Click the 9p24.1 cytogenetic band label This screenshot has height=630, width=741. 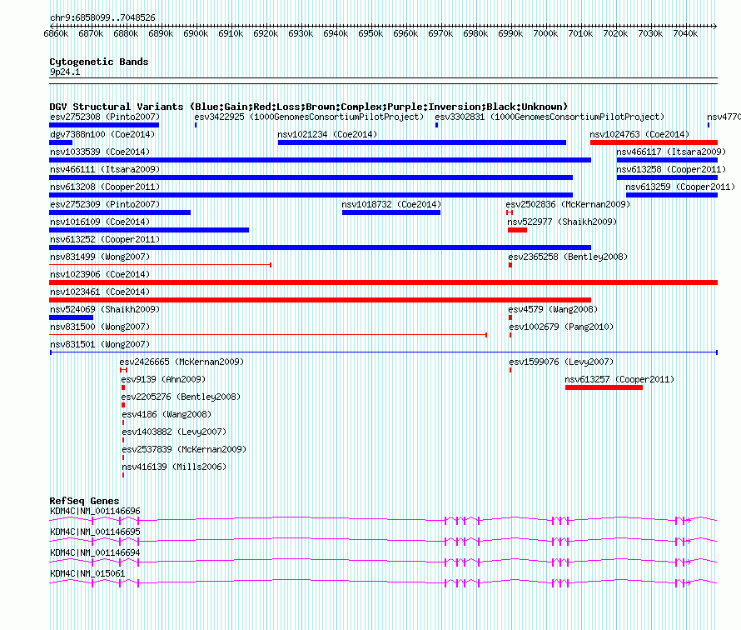(65, 72)
